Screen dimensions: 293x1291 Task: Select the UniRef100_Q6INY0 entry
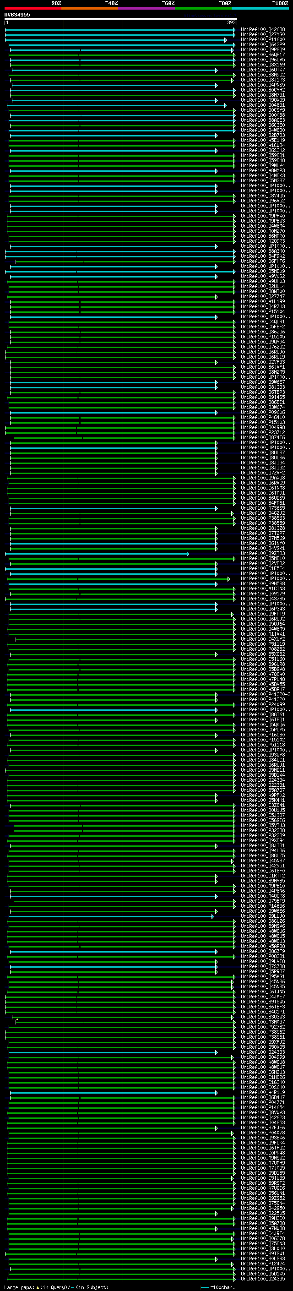pos(263,543)
